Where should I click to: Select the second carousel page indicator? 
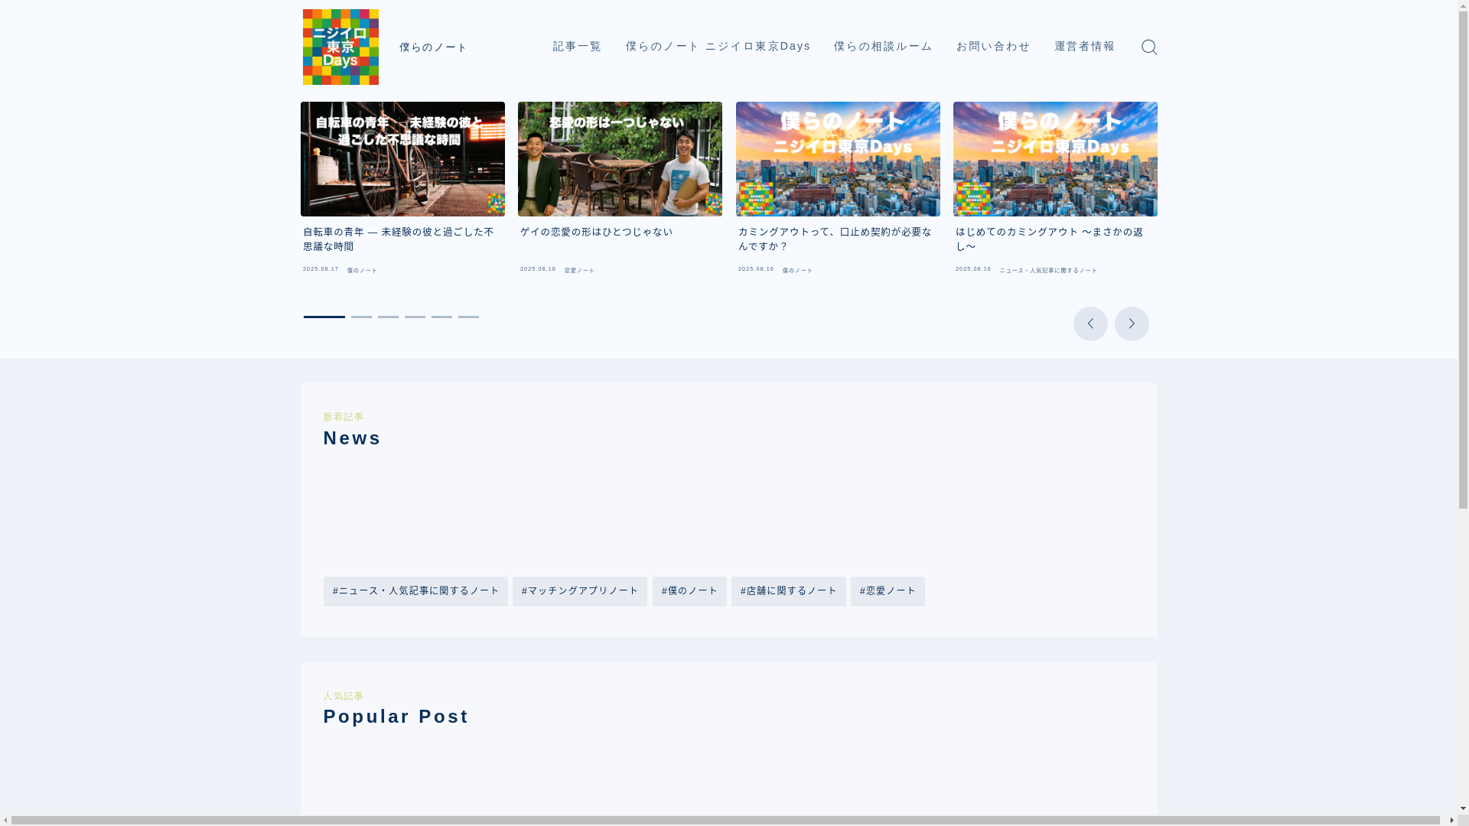[x=361, y=317]
